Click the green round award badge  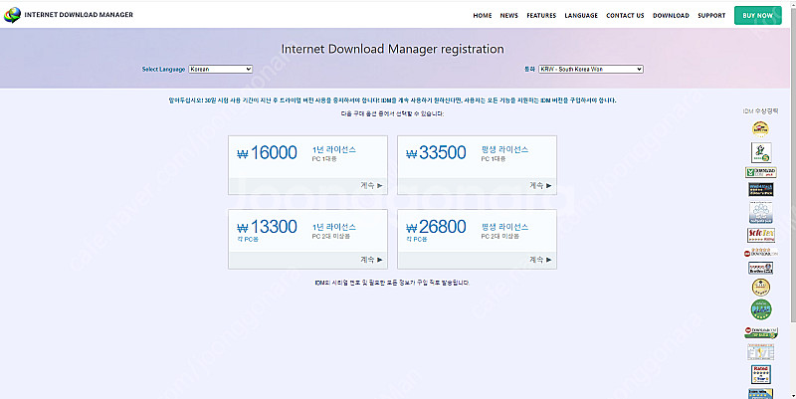760,310
